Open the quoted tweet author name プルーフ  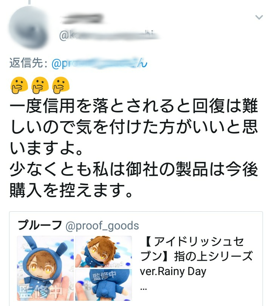40,225
